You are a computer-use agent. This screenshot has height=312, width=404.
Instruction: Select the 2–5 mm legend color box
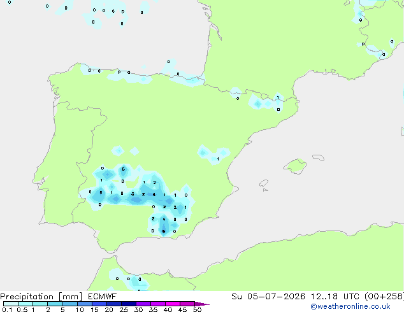[55, 304]
